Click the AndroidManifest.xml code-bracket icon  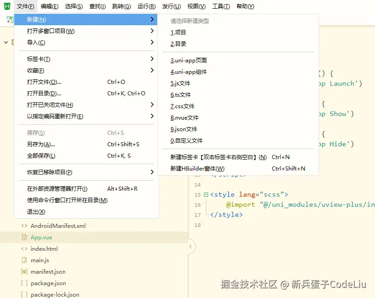[x=24, y=226]
